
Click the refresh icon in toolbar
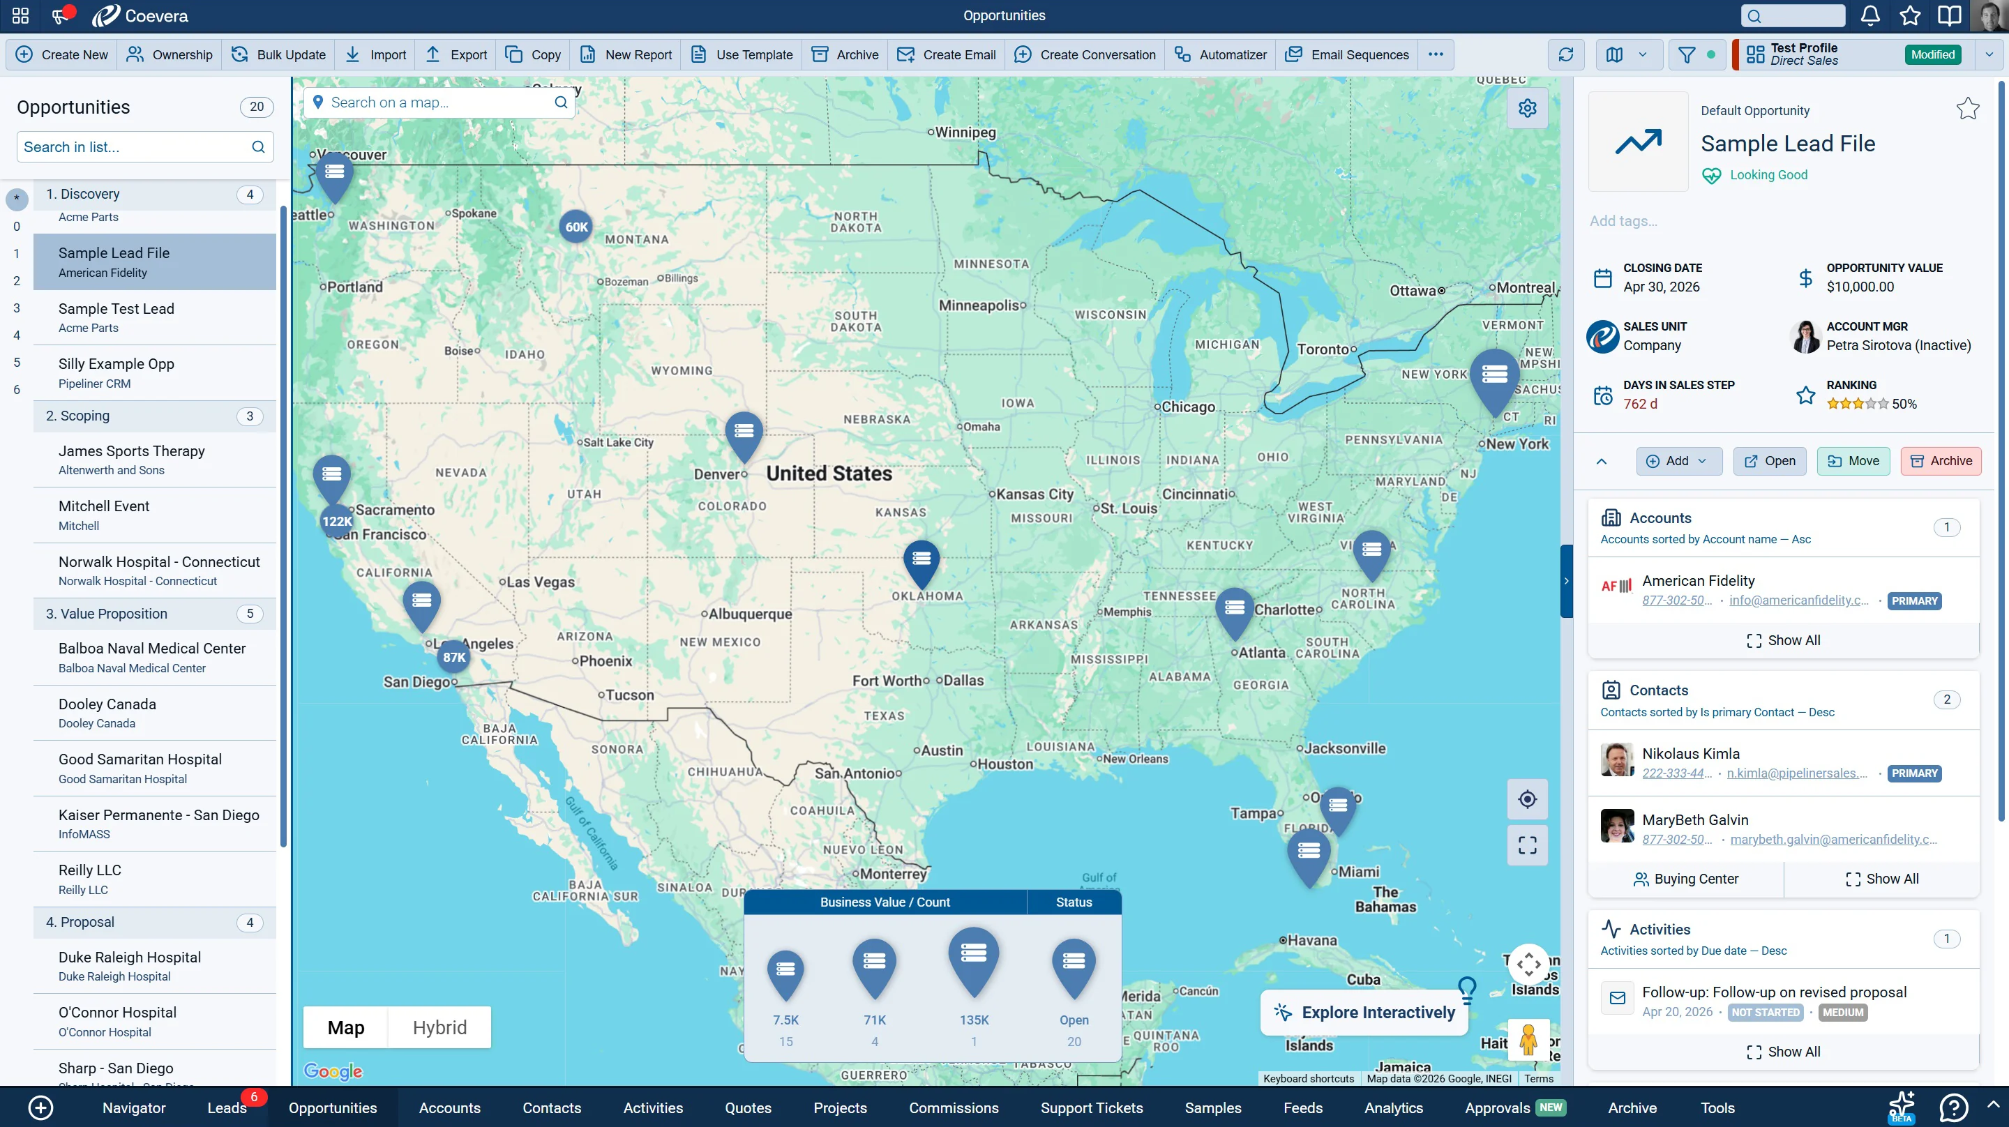click(1566, 54)
